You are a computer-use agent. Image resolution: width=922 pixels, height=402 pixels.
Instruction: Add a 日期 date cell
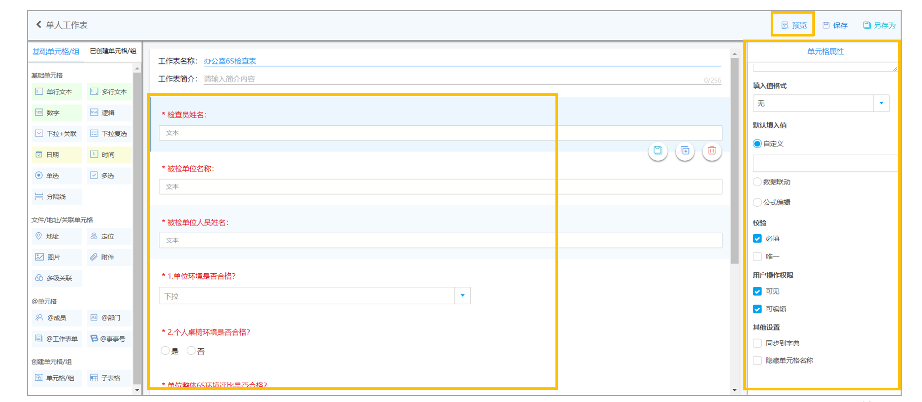pyautogui.click(x=56, y=155)
